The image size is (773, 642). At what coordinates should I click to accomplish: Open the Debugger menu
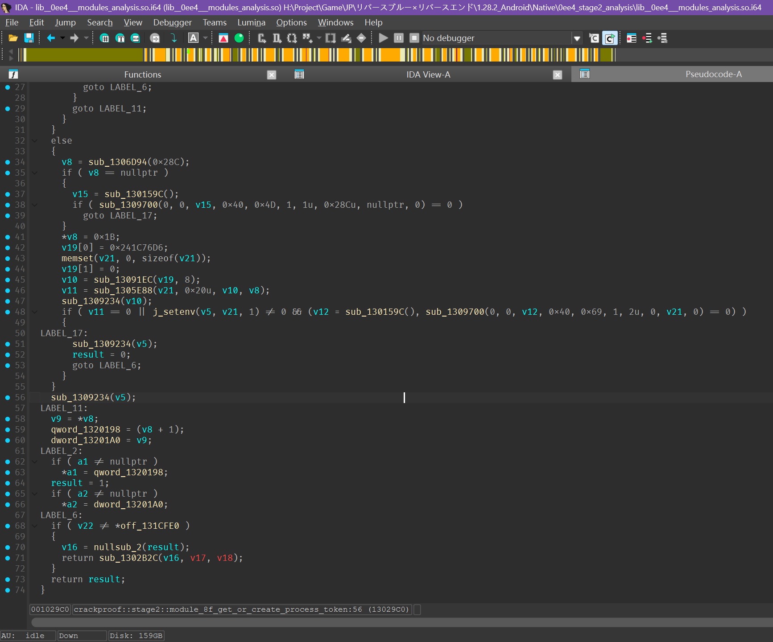point(172,22)
